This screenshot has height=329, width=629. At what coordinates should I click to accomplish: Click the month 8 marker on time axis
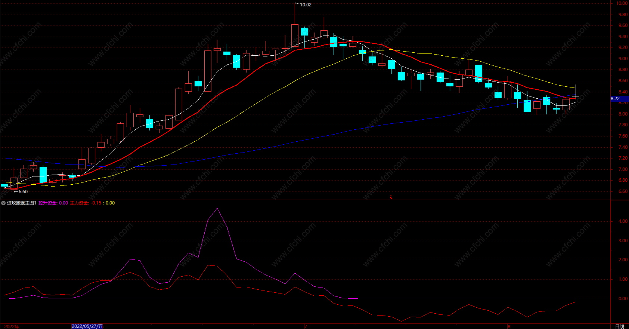coord(509,326)
